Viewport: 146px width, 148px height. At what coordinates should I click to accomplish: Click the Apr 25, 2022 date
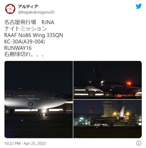click(x=35, y=143)
